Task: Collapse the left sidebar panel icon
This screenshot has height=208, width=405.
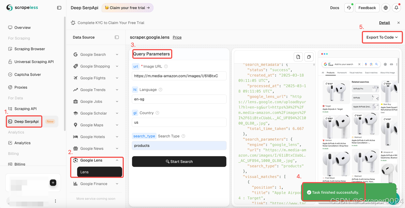Action: [59, 8]
